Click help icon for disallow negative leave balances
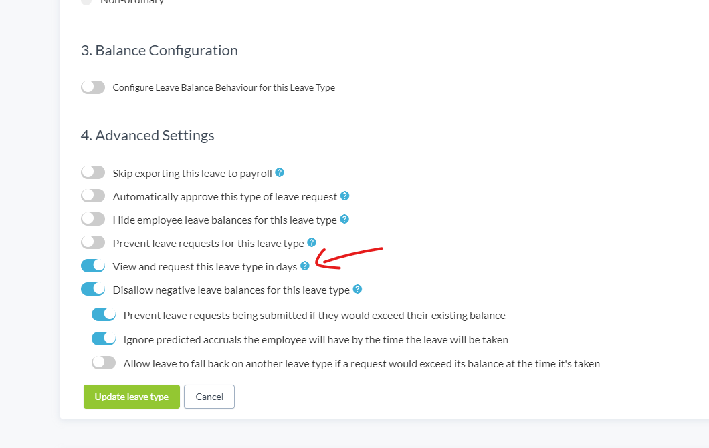709x448 pixels. pyautogui.click(x=357, y=289)
